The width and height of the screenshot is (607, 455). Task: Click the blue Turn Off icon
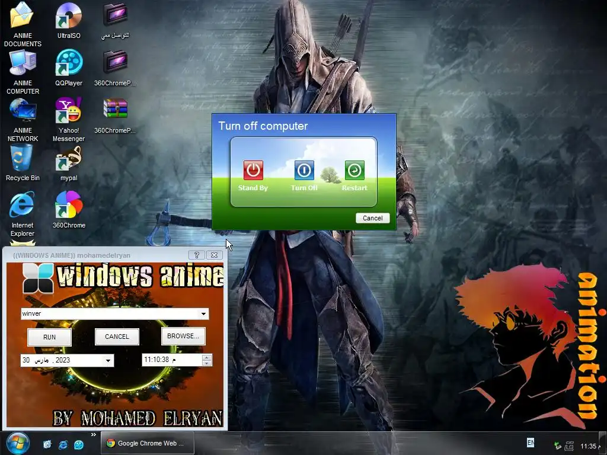coord(304,170)
